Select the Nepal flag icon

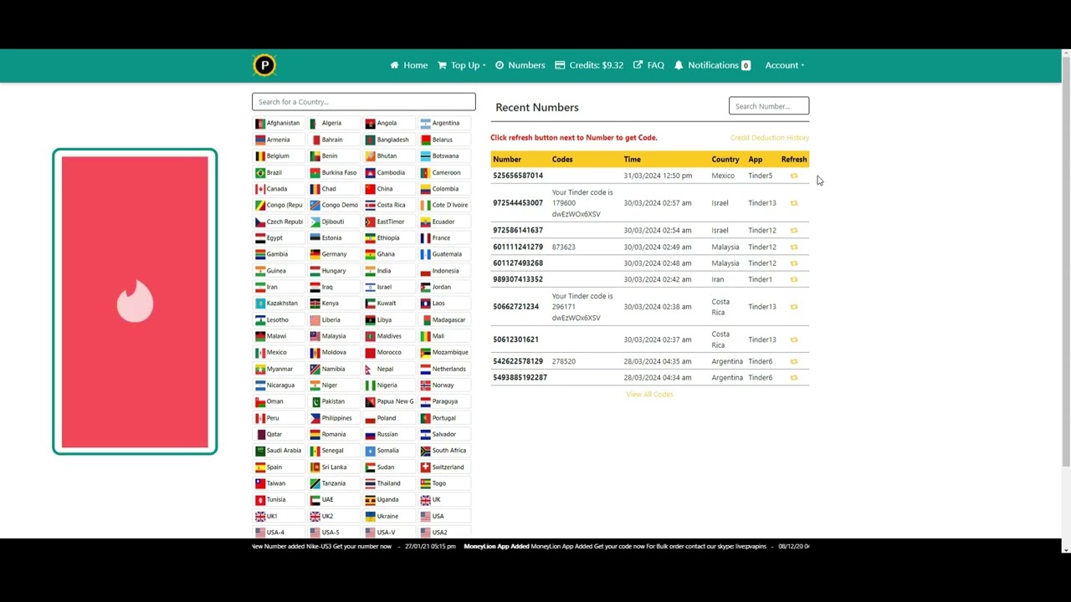tap(370, 369)
